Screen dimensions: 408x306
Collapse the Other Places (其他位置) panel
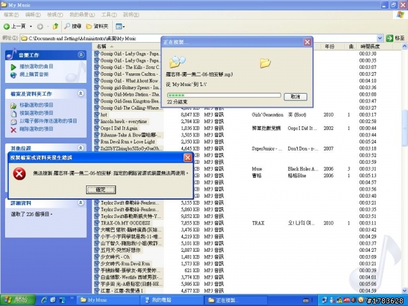81,148
